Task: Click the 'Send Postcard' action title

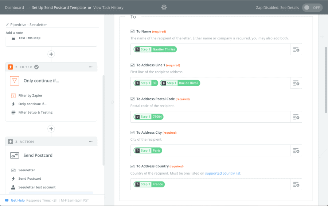Action: [38, 155]
